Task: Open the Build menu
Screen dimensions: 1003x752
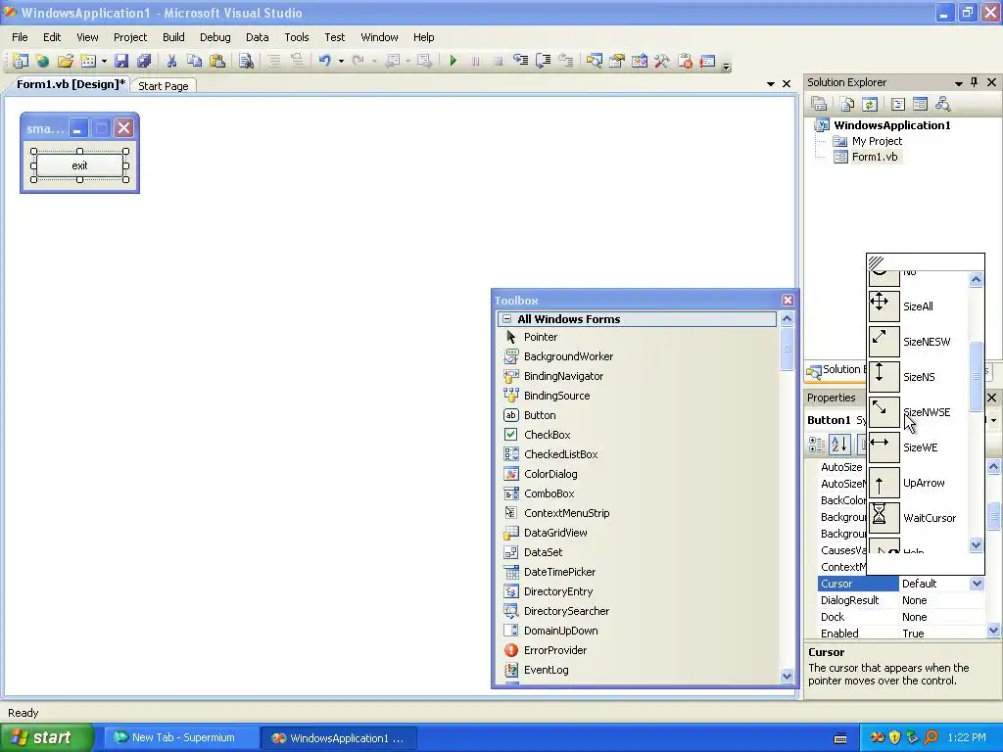Action: pos(173,37)
